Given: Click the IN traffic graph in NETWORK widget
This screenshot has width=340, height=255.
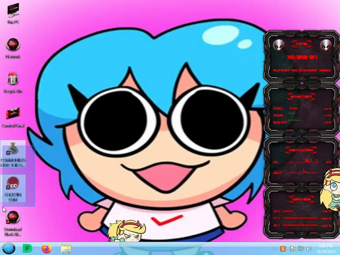Looking at the screenshot, I should pos(301,161).
